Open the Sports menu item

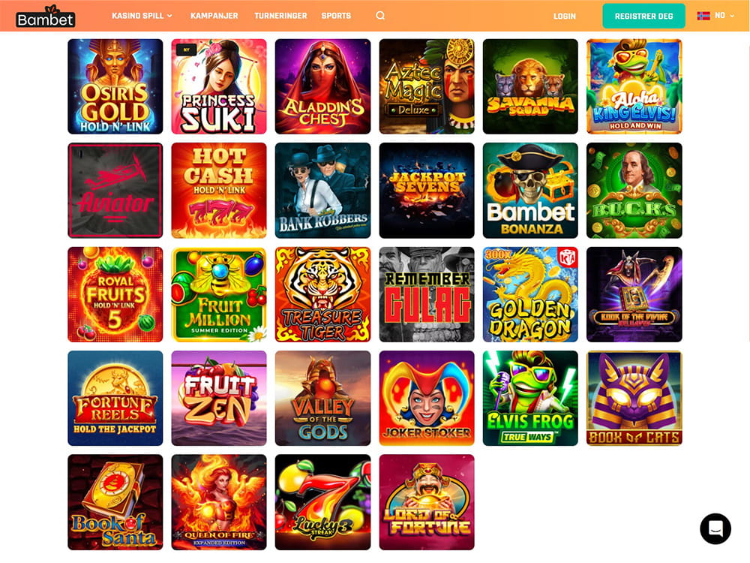pos(336,16)
